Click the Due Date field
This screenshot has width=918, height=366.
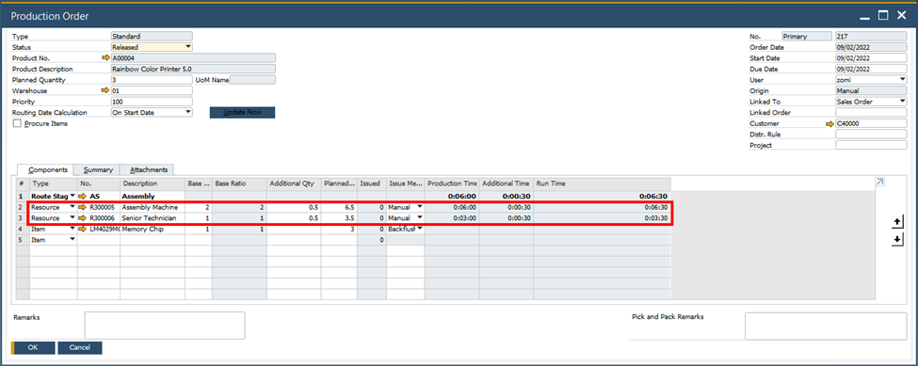(x=871, y=69)
